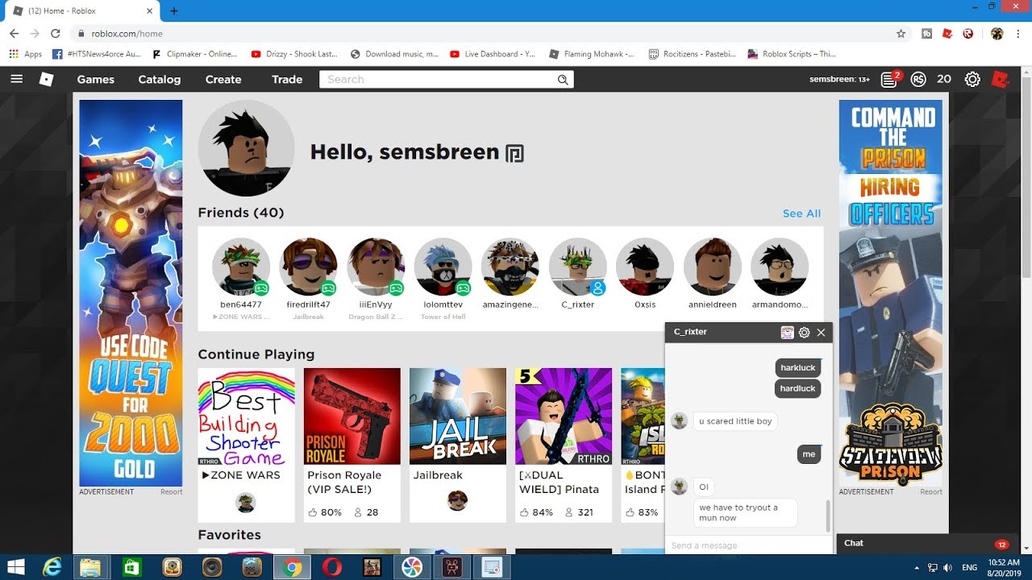
Task: Open the volume icon in system tray
Action: tap(947, 567)
